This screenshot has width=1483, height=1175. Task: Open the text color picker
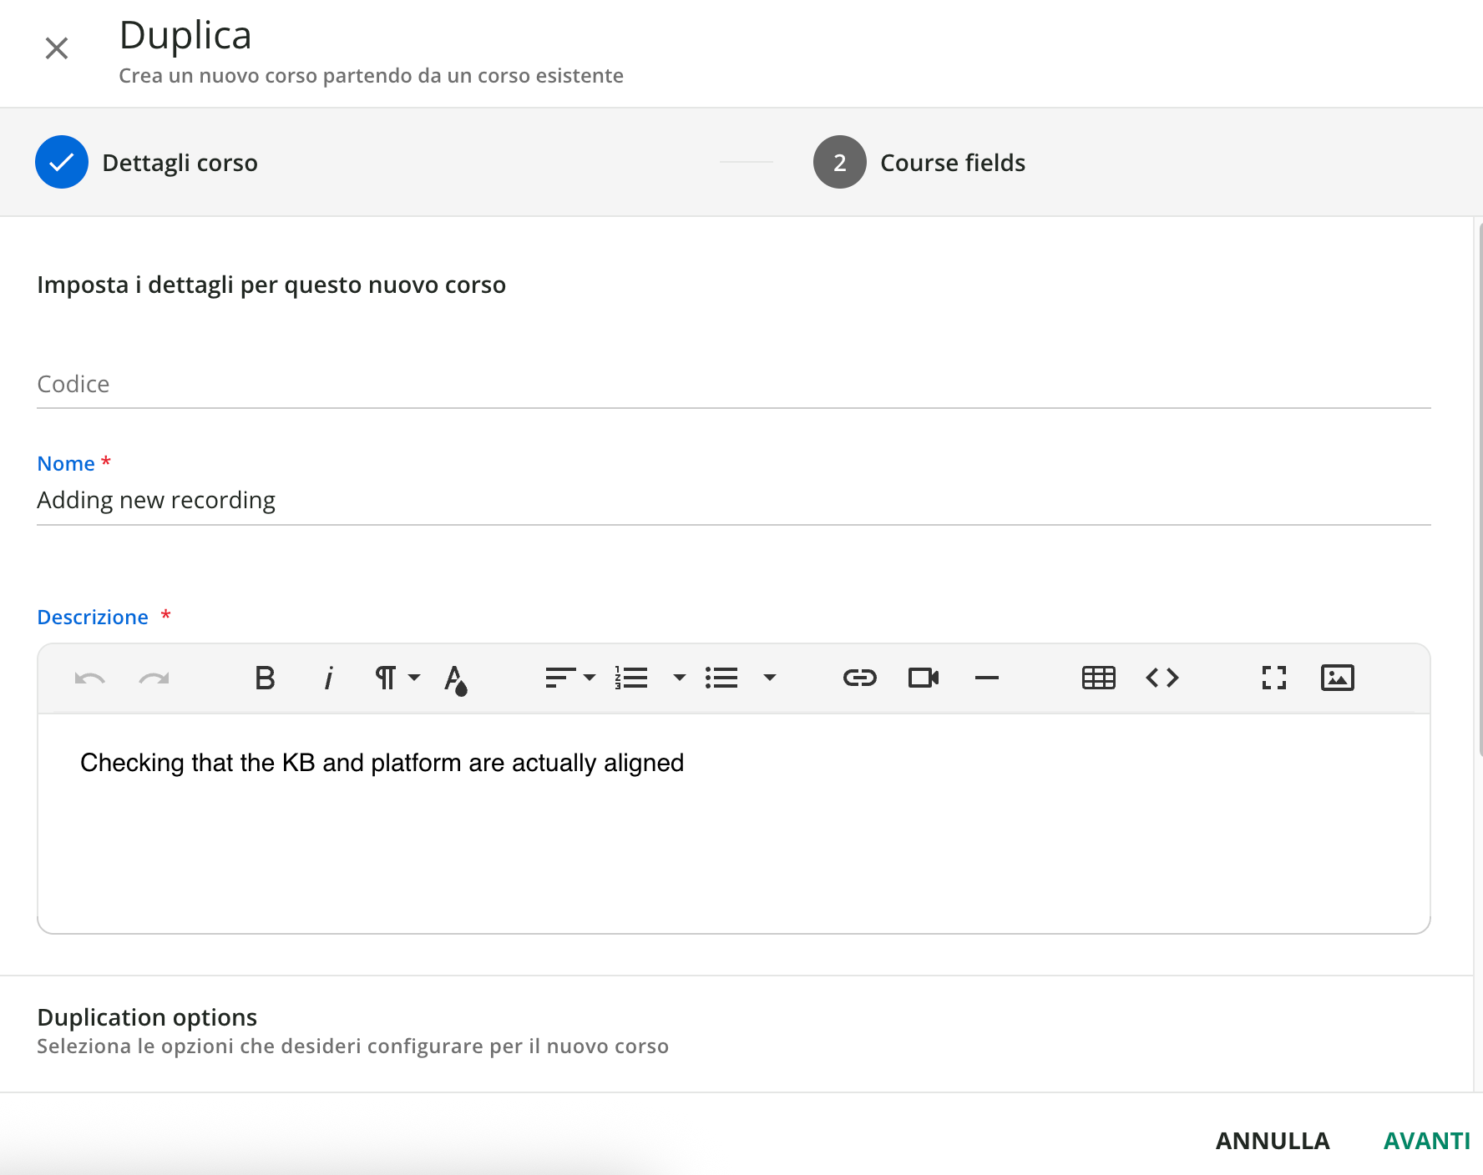pos(455,679)
